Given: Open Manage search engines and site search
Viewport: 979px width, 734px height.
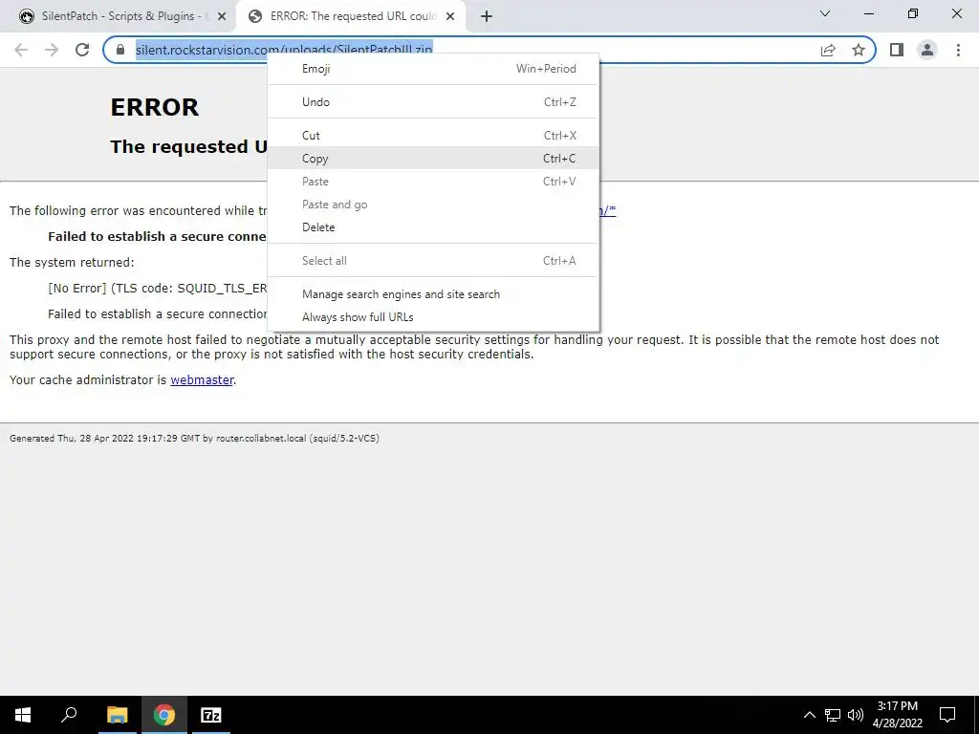Looking at the screenshot, I should [x=433, y=294].
